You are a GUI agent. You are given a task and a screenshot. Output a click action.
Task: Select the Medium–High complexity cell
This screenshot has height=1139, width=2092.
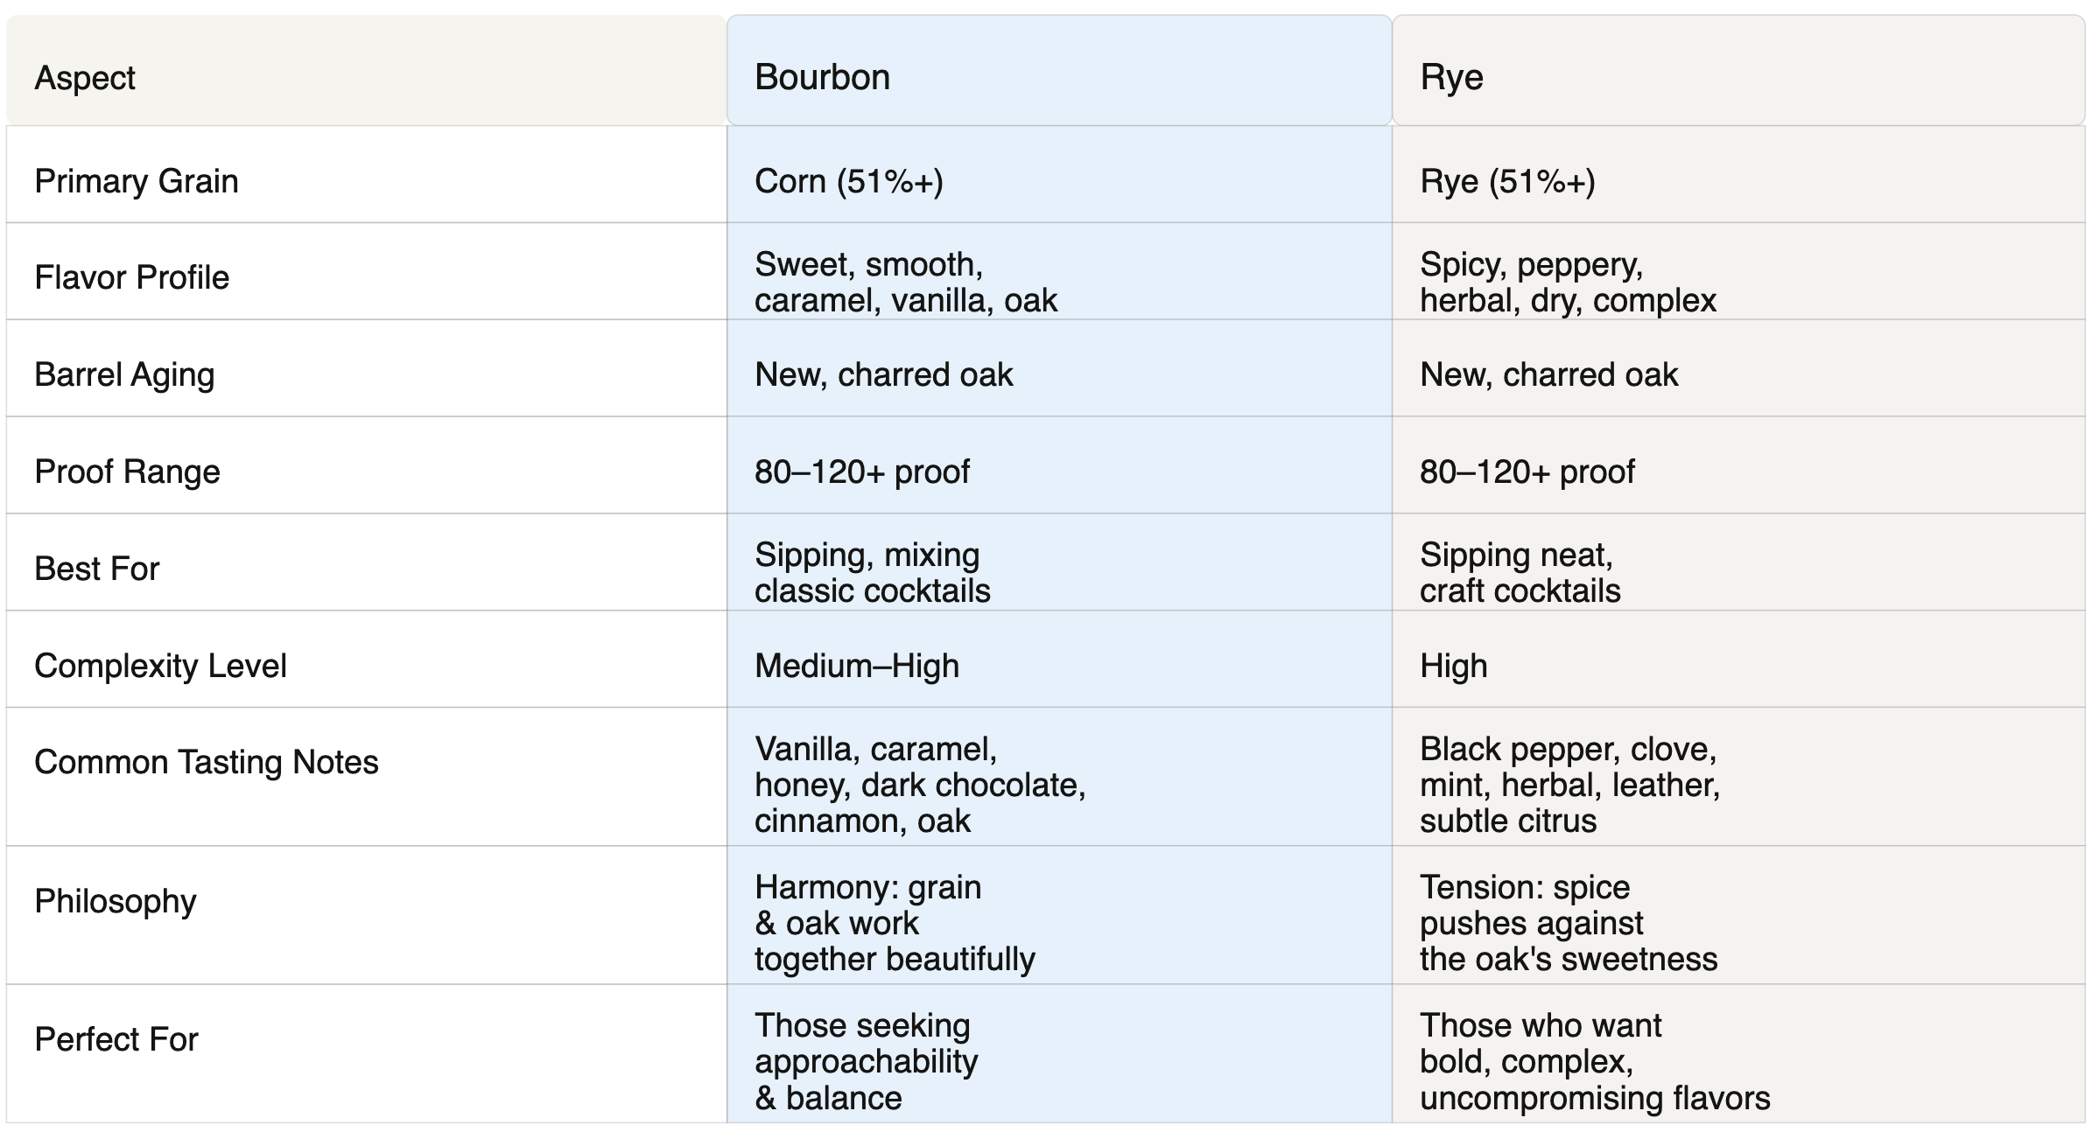coord(856,666)
